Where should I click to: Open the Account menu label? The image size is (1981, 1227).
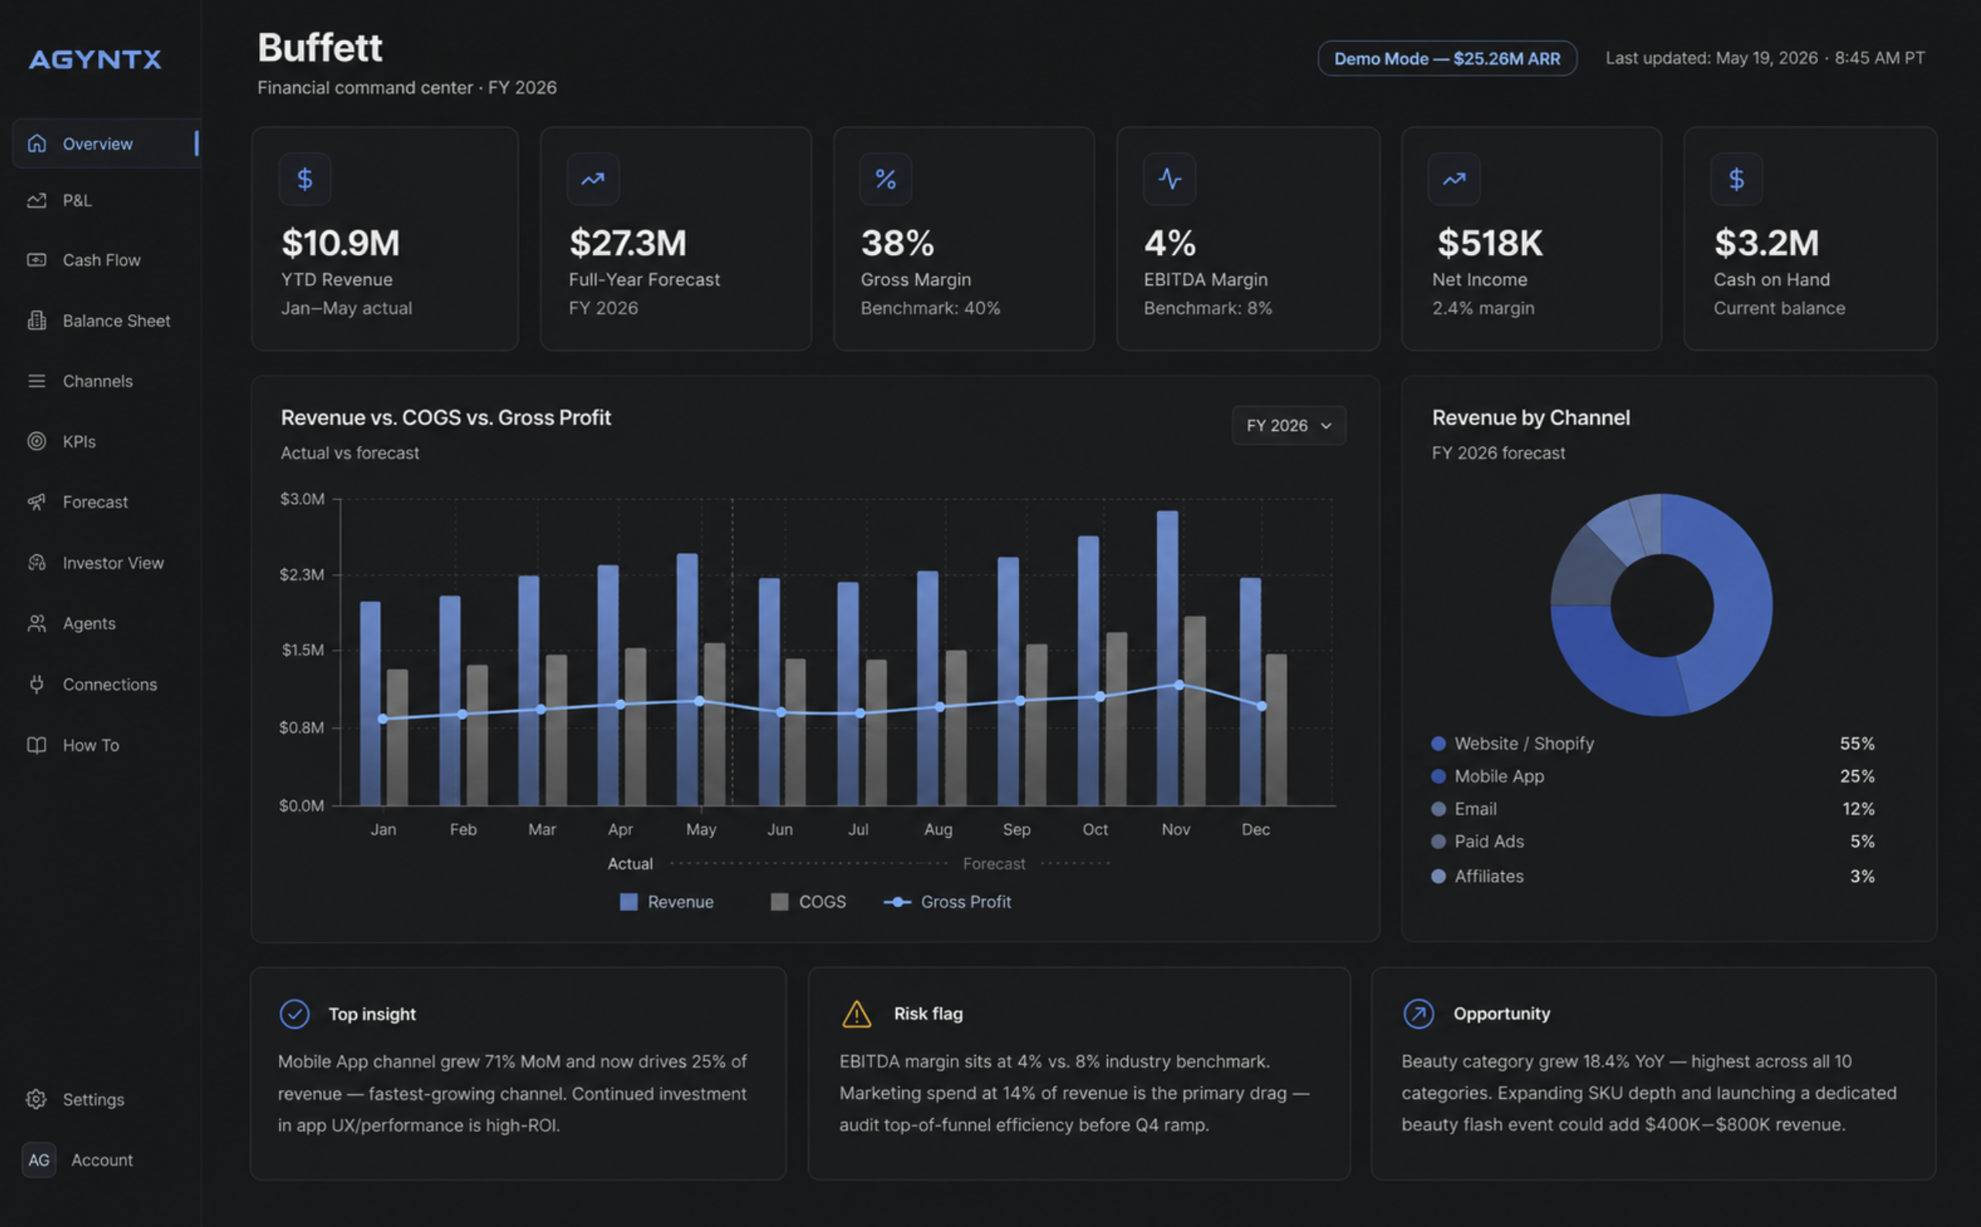[x=102, y=1160]
